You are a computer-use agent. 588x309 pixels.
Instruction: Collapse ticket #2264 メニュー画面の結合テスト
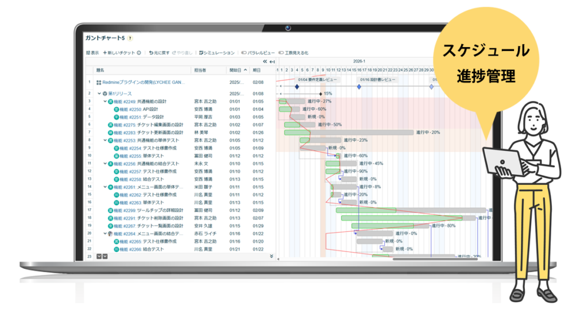(x=105, y=233)
